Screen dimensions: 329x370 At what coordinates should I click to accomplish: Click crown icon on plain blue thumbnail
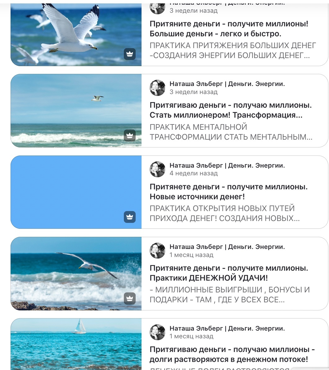[x=130, y=217]
